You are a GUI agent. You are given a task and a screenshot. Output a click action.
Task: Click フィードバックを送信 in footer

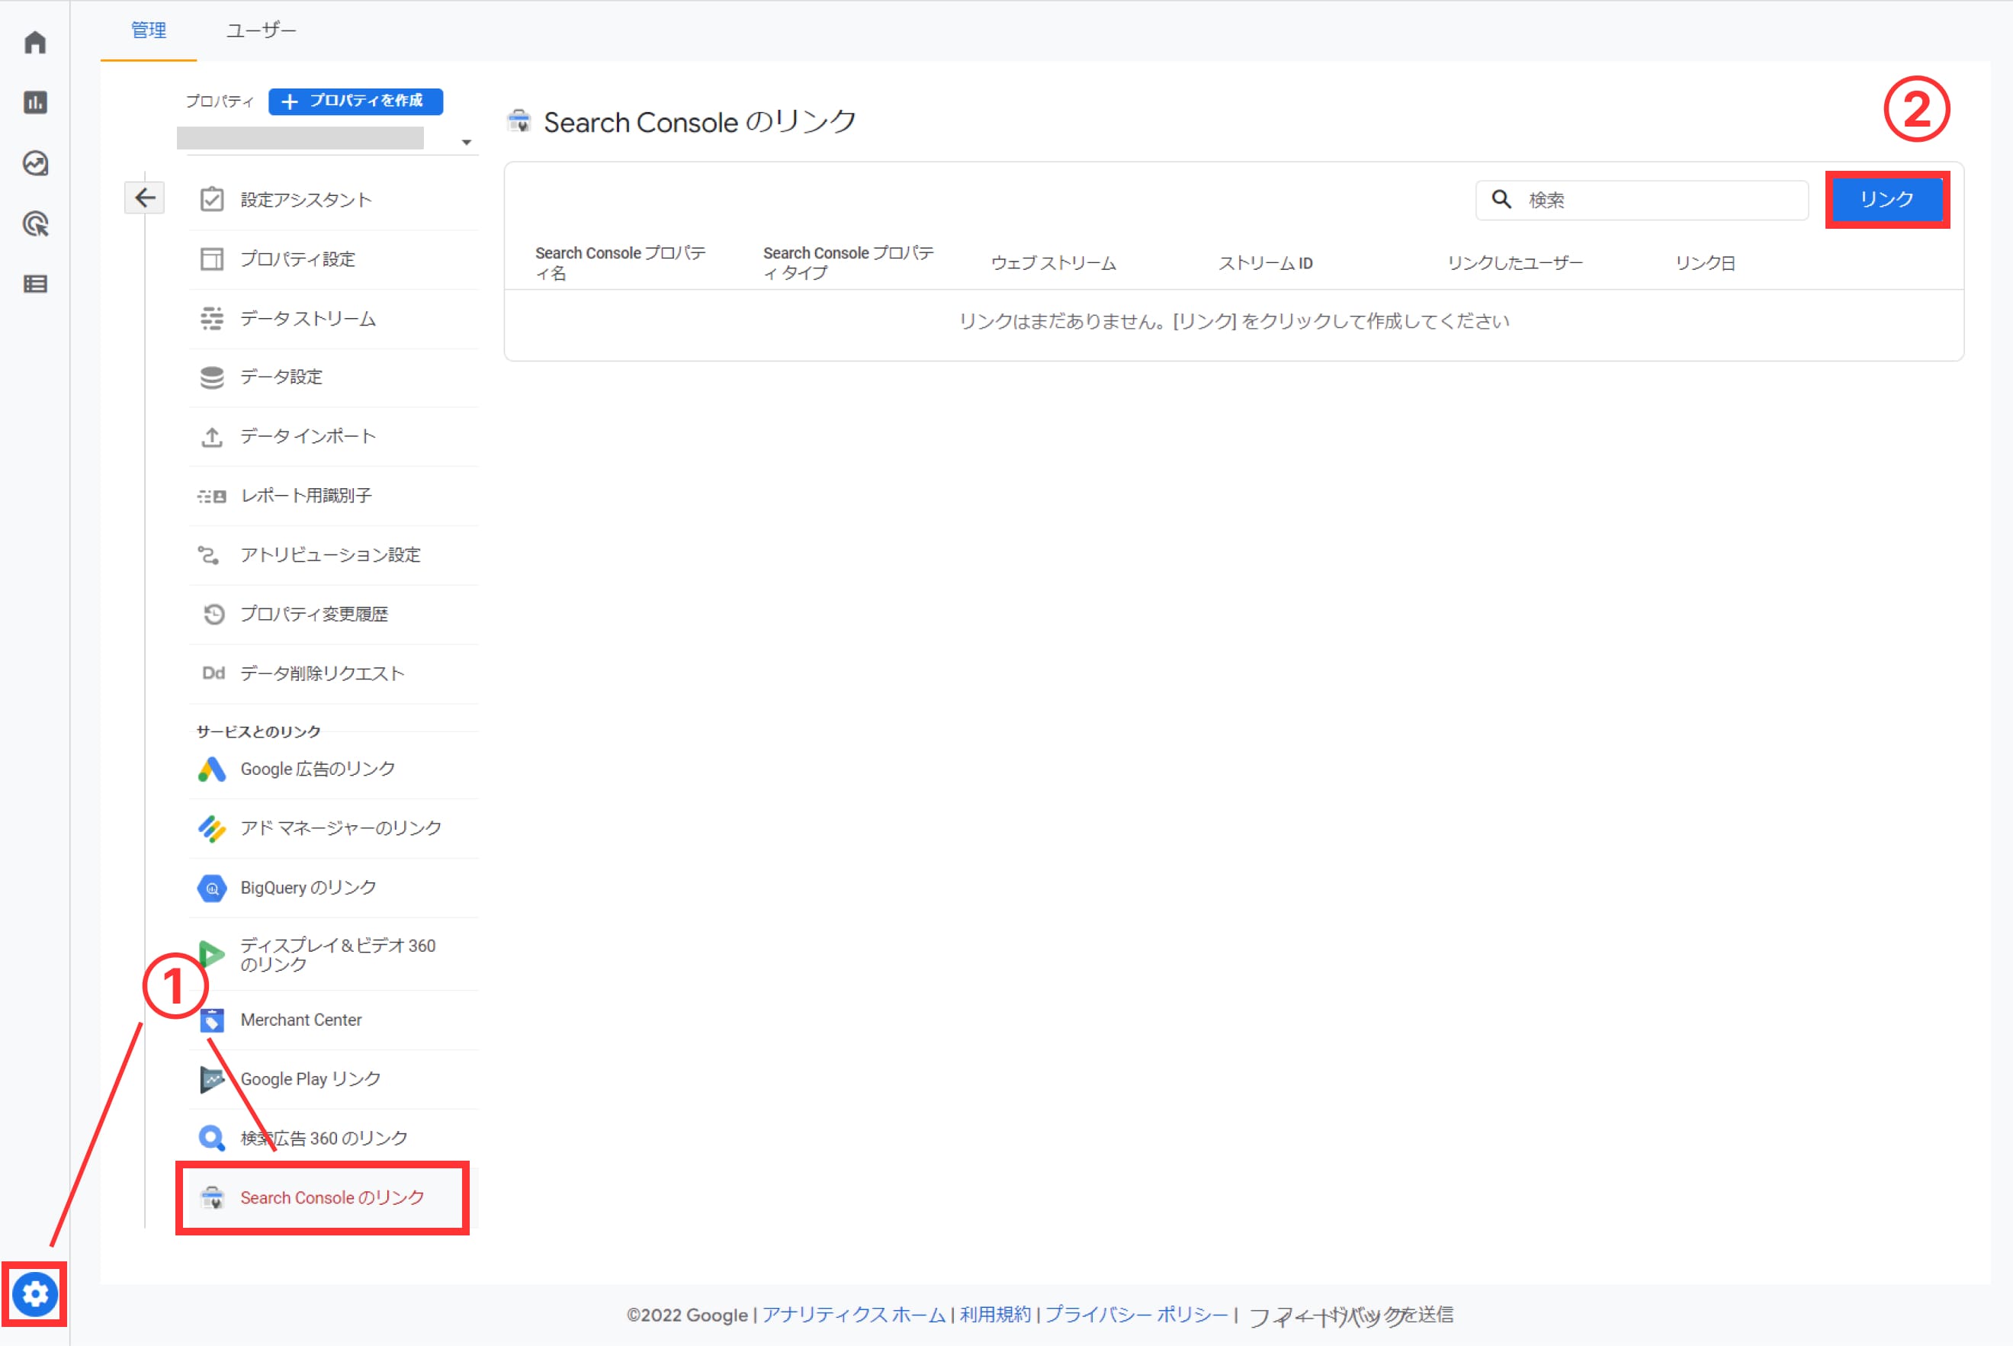(1350, 1315)
